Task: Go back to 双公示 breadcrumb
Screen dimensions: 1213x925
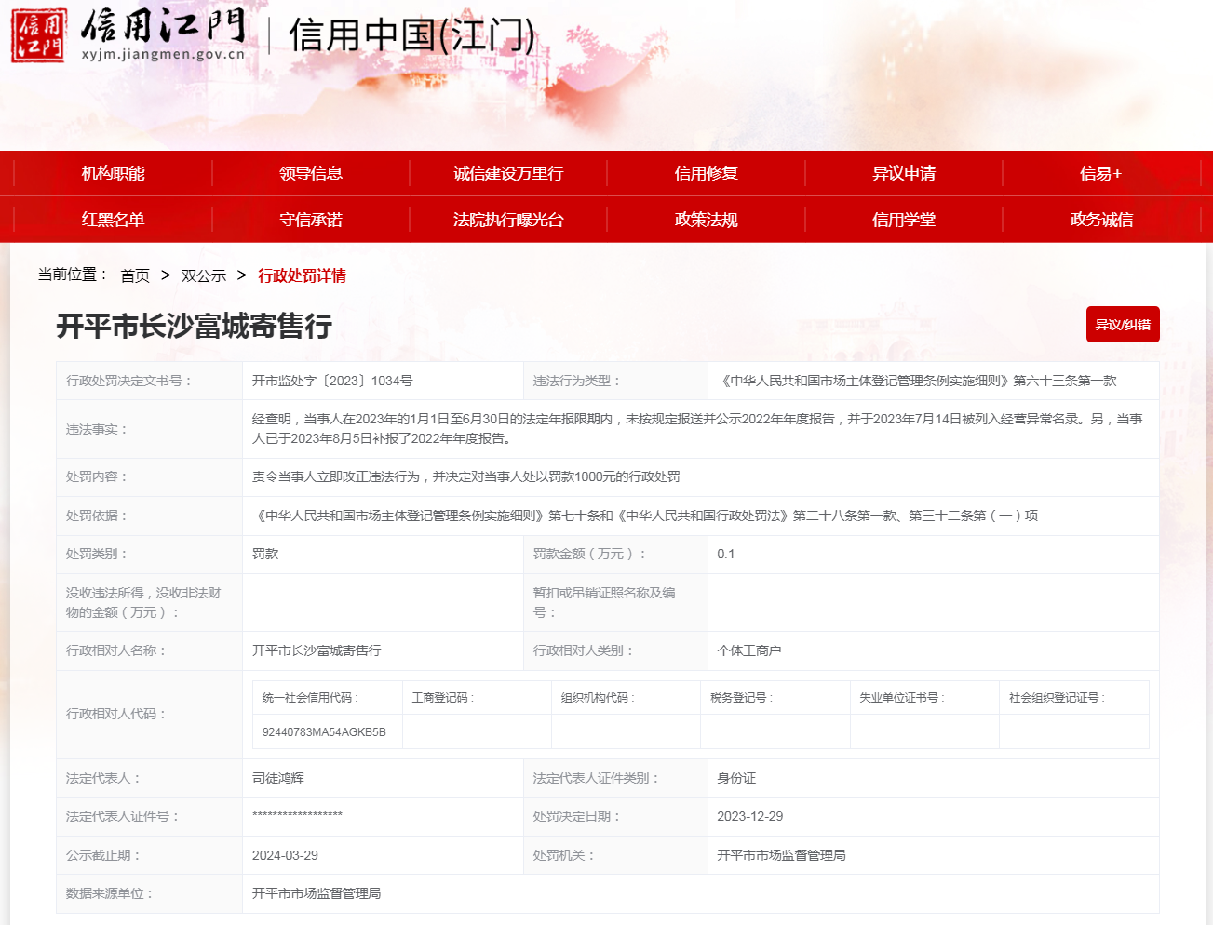Action: coord(204,275)
